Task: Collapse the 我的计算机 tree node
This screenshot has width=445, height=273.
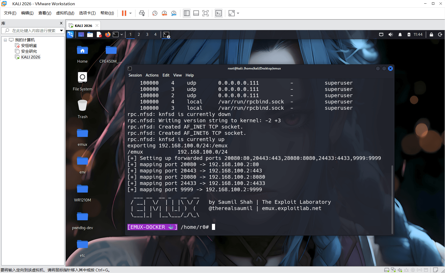Action: coord(5,40)
